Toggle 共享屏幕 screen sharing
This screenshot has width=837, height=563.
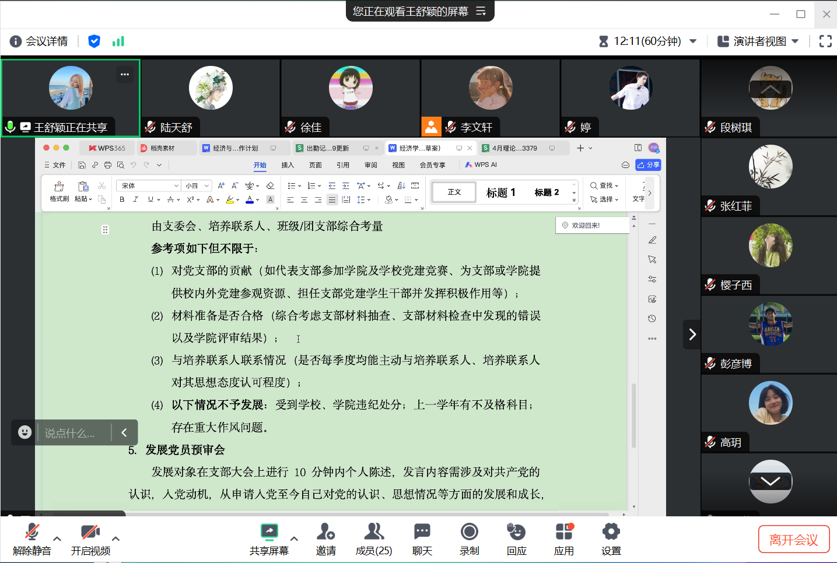click(x=269, y=538)
